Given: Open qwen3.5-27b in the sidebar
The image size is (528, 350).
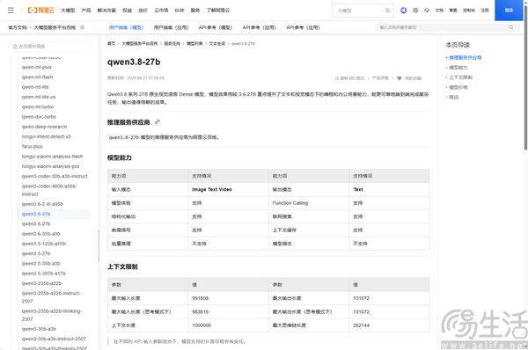Looking at the screenshot, I should (x=36, y=253).
